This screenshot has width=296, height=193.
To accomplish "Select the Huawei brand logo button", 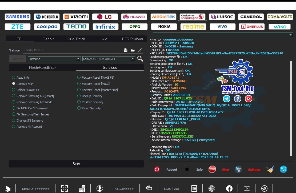I will 134,17.
